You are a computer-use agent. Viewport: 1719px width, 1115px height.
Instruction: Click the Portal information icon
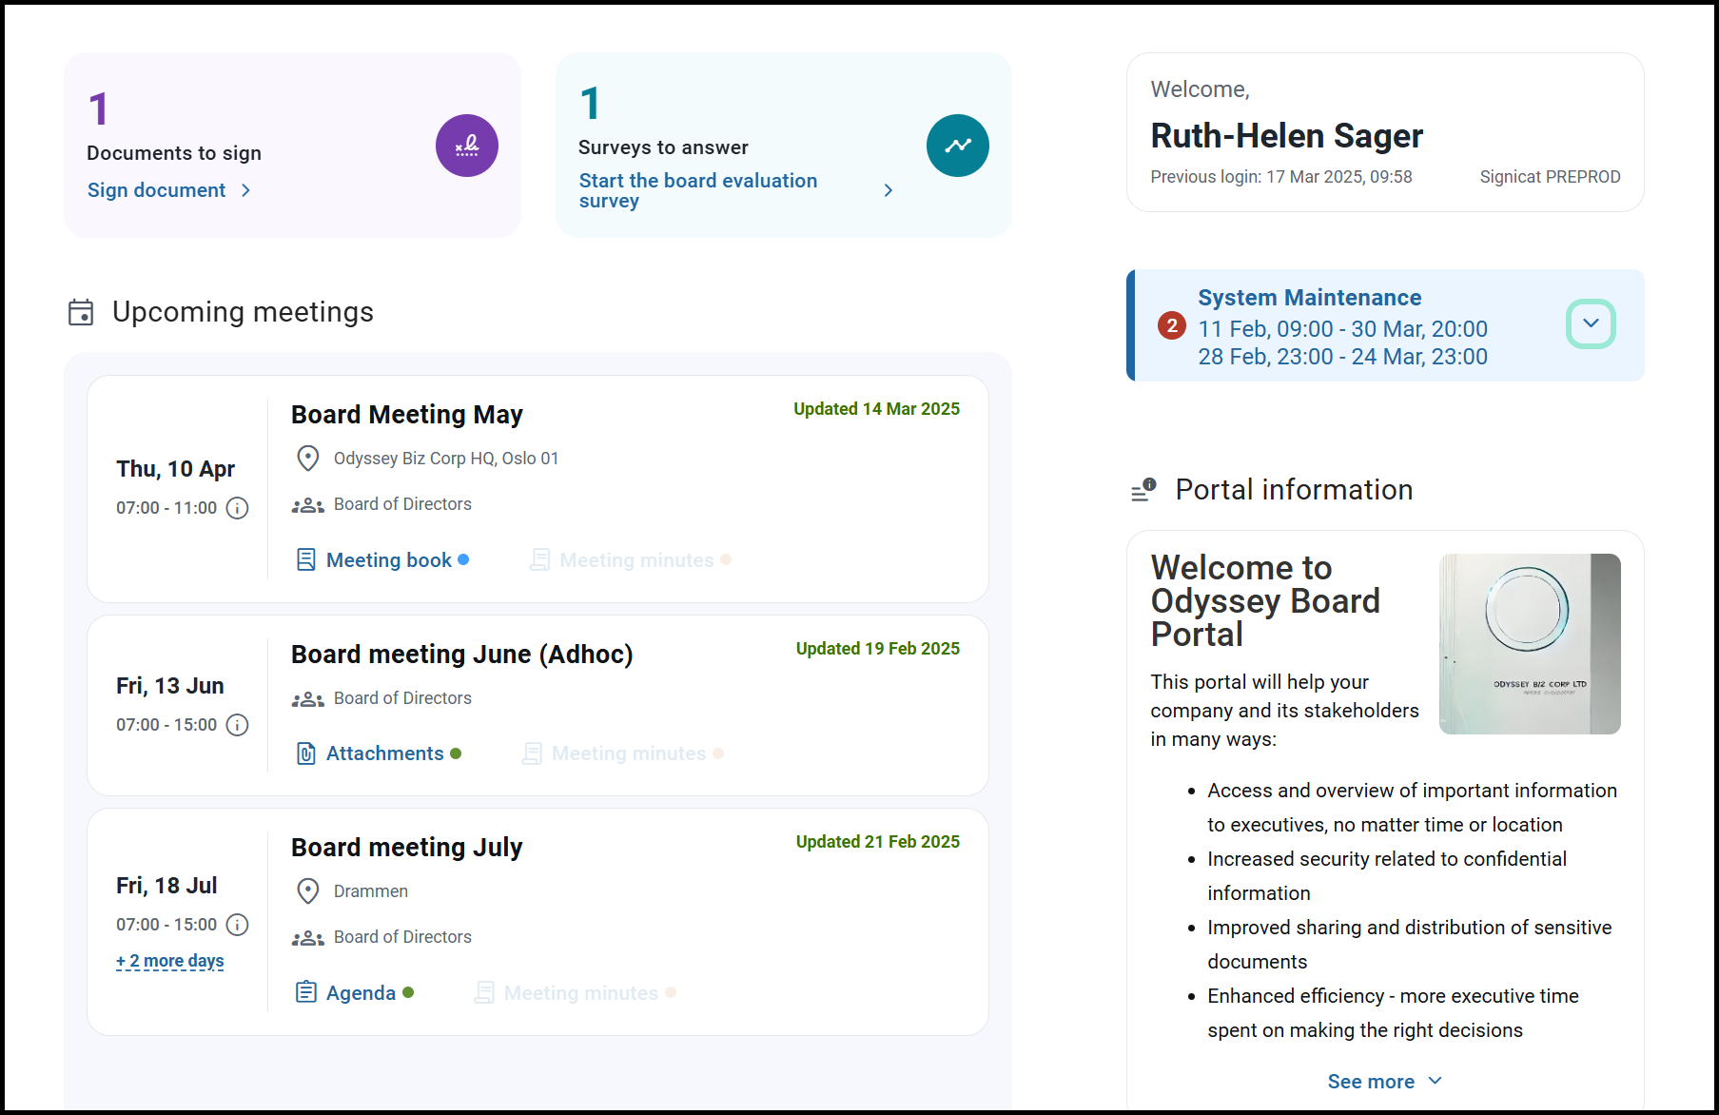click(1143, 489)
